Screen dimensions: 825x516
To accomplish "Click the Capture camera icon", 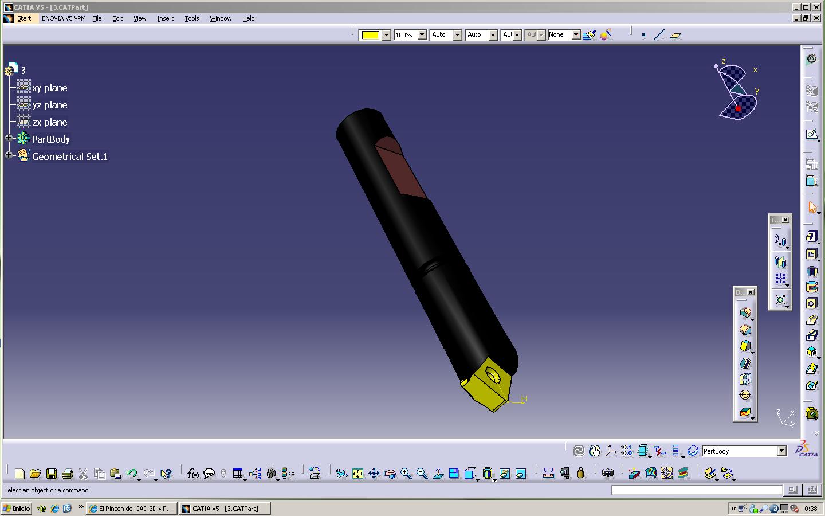I will pyautogui.click(x=608, y=473).
